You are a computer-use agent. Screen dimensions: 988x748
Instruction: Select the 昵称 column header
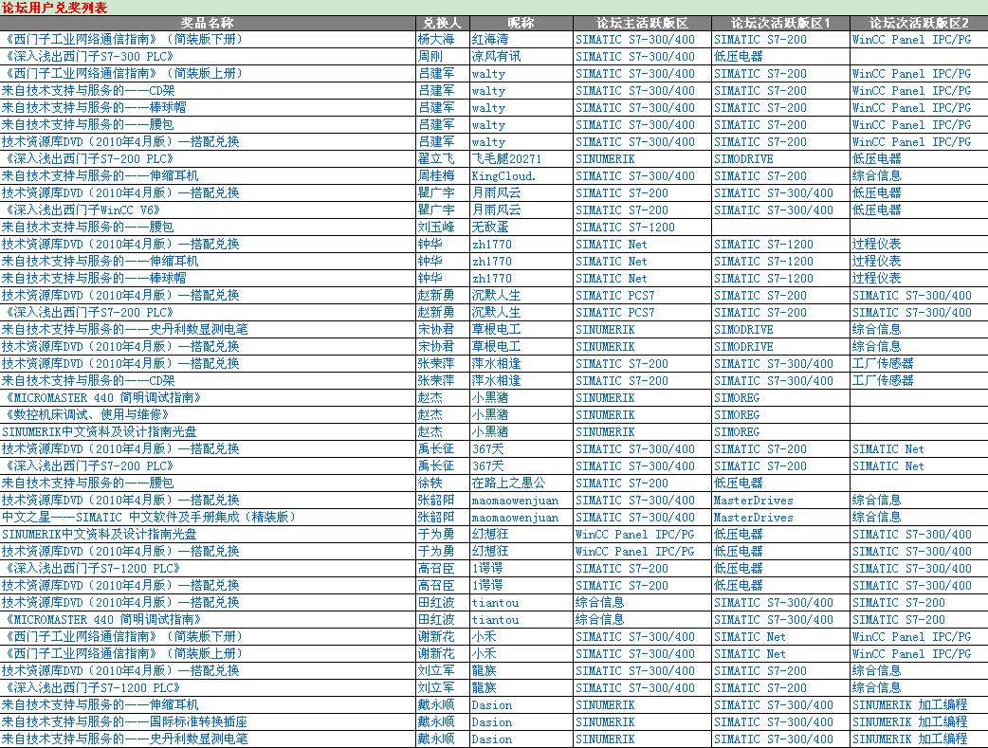[x=521, y=24]
